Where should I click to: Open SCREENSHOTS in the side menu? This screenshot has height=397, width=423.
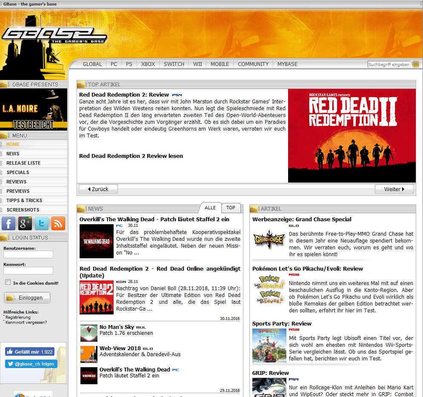tap(34, 210)
